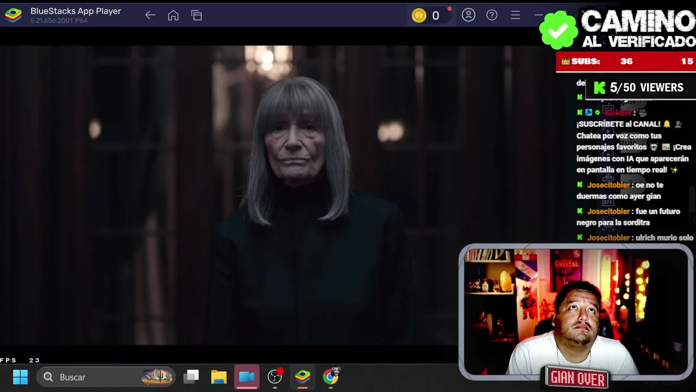Click the BlueStacks logo in the title bar

point(13,15)
